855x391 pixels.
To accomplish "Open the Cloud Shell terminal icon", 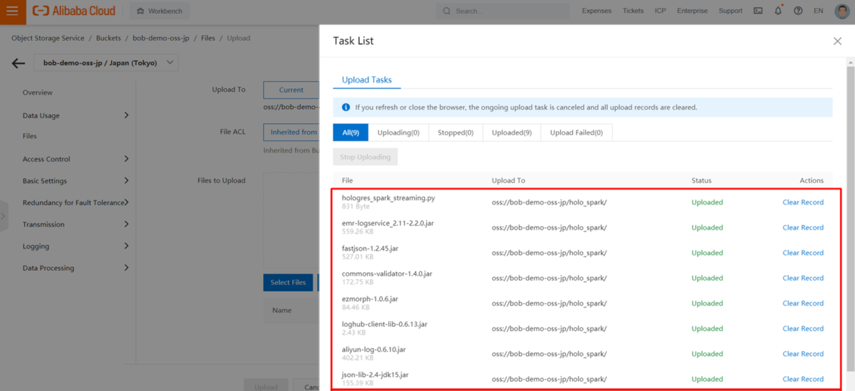I will (758, 11).
